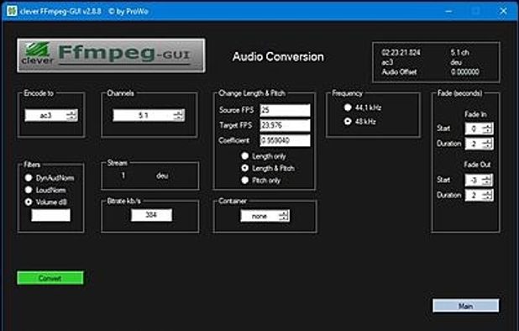This screenshot has height=331, width=519.
Task: Click the 'Audio Offset' label
Action: coord(399,71)
